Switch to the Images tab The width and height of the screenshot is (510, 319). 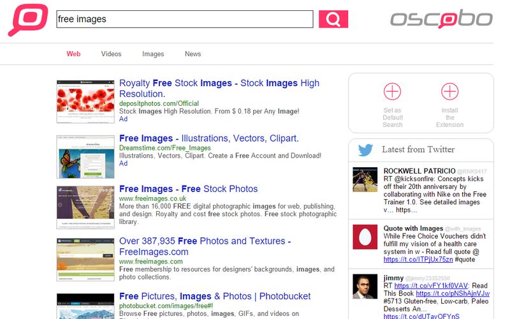click(153, 54)
